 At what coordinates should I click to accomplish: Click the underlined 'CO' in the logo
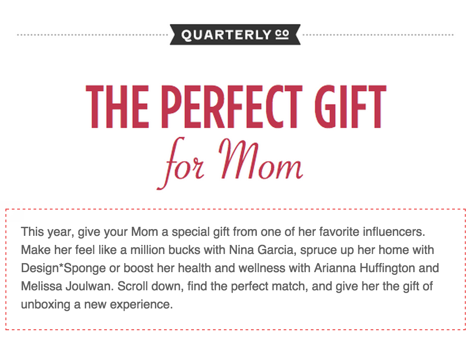coord(282,34)
